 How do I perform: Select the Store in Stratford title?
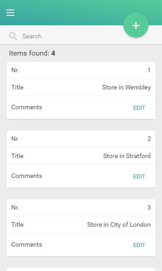[x=127, y=156]
